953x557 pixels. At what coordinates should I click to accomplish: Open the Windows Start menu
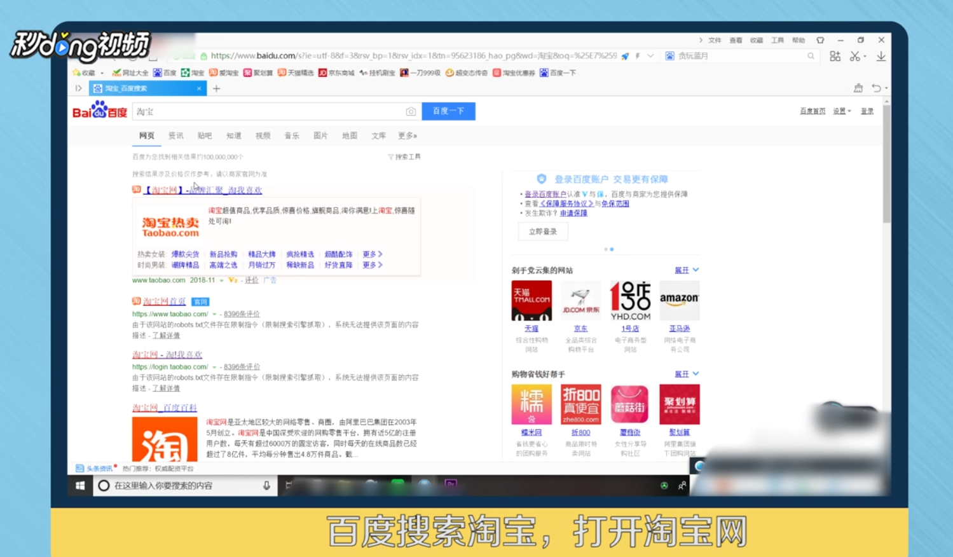80,486
